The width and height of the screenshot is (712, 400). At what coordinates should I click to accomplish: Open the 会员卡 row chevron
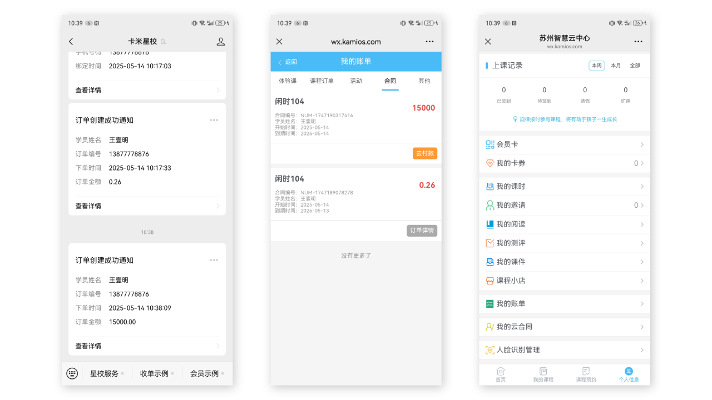[x=642, y=144]
